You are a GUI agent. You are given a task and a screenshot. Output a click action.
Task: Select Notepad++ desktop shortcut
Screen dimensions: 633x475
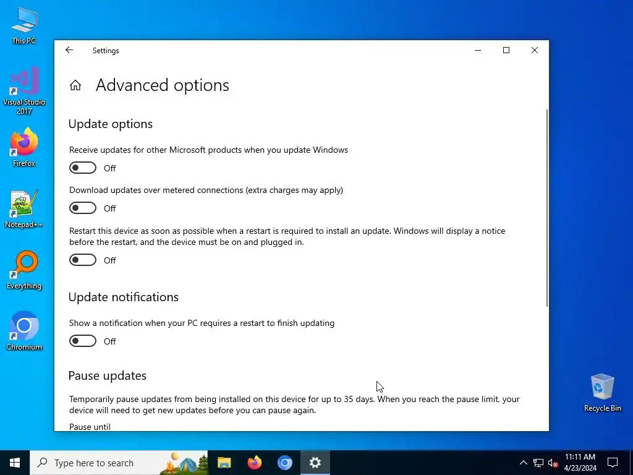(24, 209)
